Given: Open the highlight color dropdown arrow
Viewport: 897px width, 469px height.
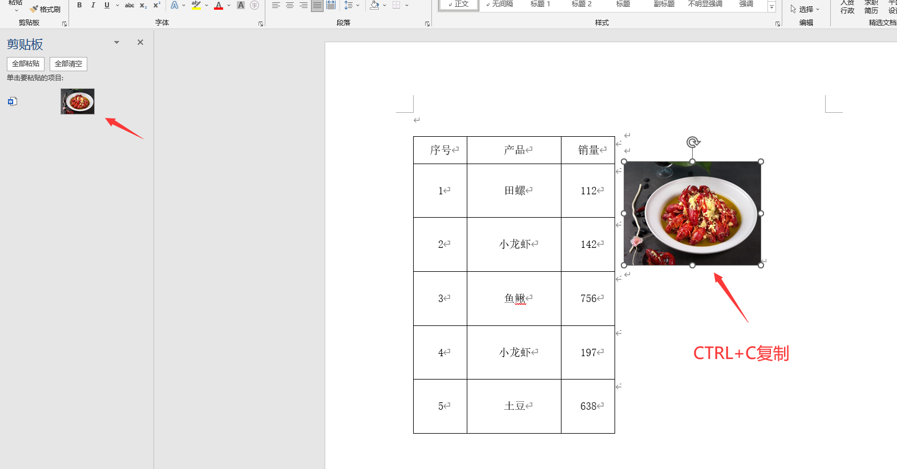Looking at the screenshot, I should [207, 5].
